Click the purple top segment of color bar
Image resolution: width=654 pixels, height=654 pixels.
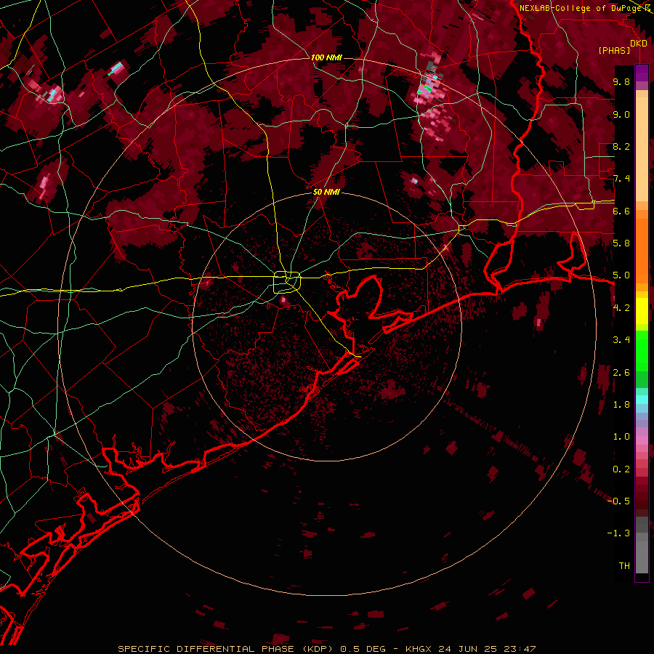pyautogui.click(x=642, y=73)
